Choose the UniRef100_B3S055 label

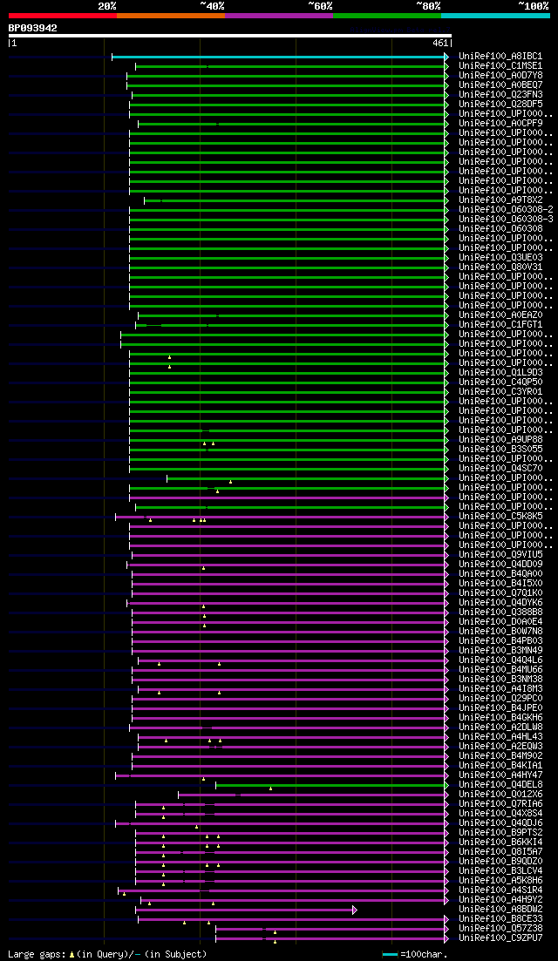click(x=500, y=450)
